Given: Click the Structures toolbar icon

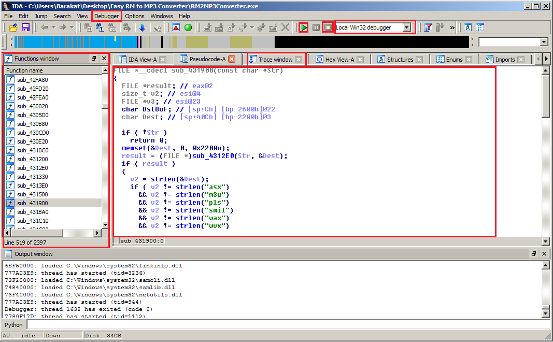Looking at the screenshot, I should (468, 27).
